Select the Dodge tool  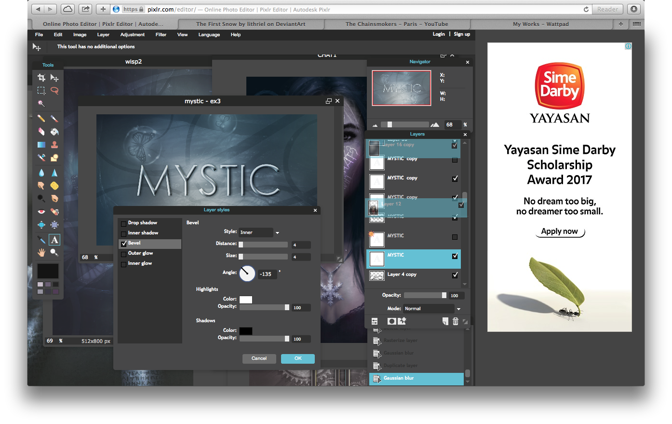(x=41, y=199)
